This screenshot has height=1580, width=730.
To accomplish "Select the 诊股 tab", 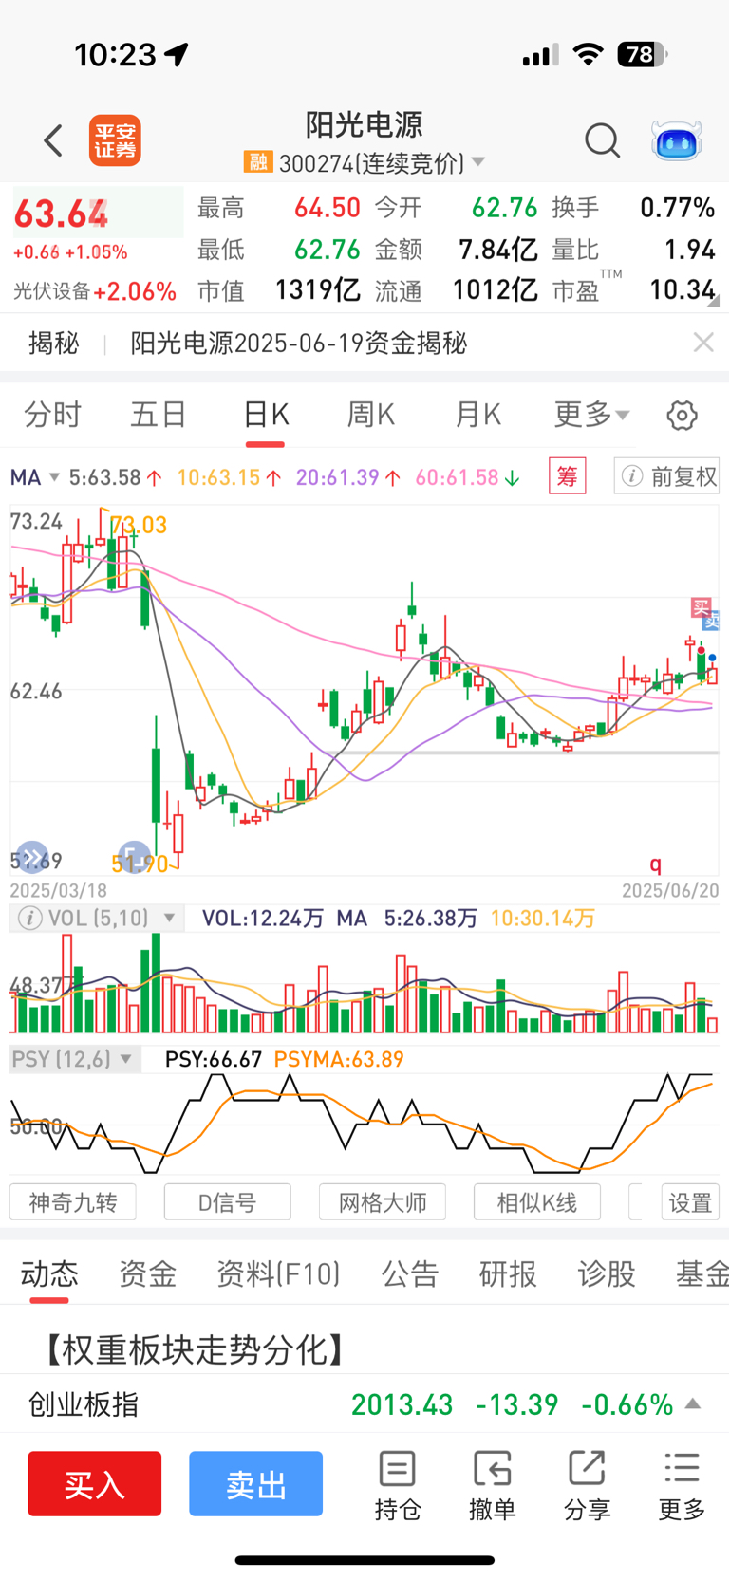I will (606, 1273).
